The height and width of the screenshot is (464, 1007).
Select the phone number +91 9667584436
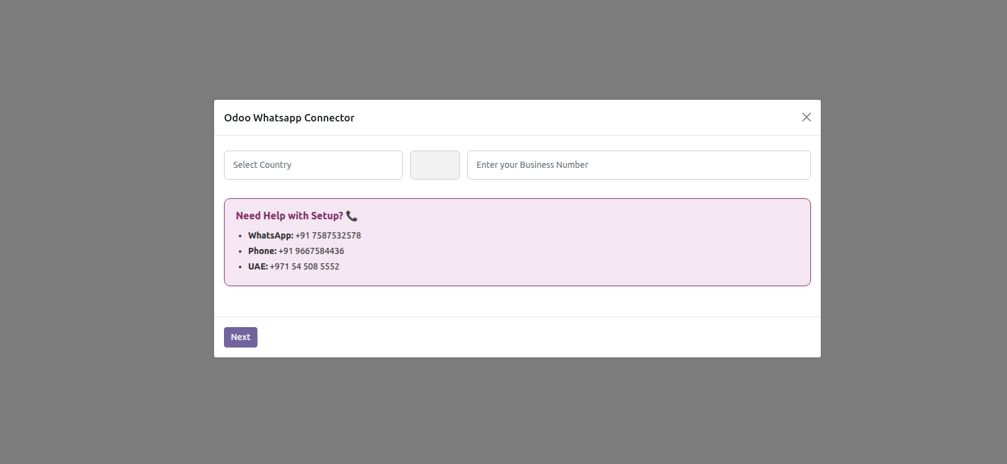[311, 251]
